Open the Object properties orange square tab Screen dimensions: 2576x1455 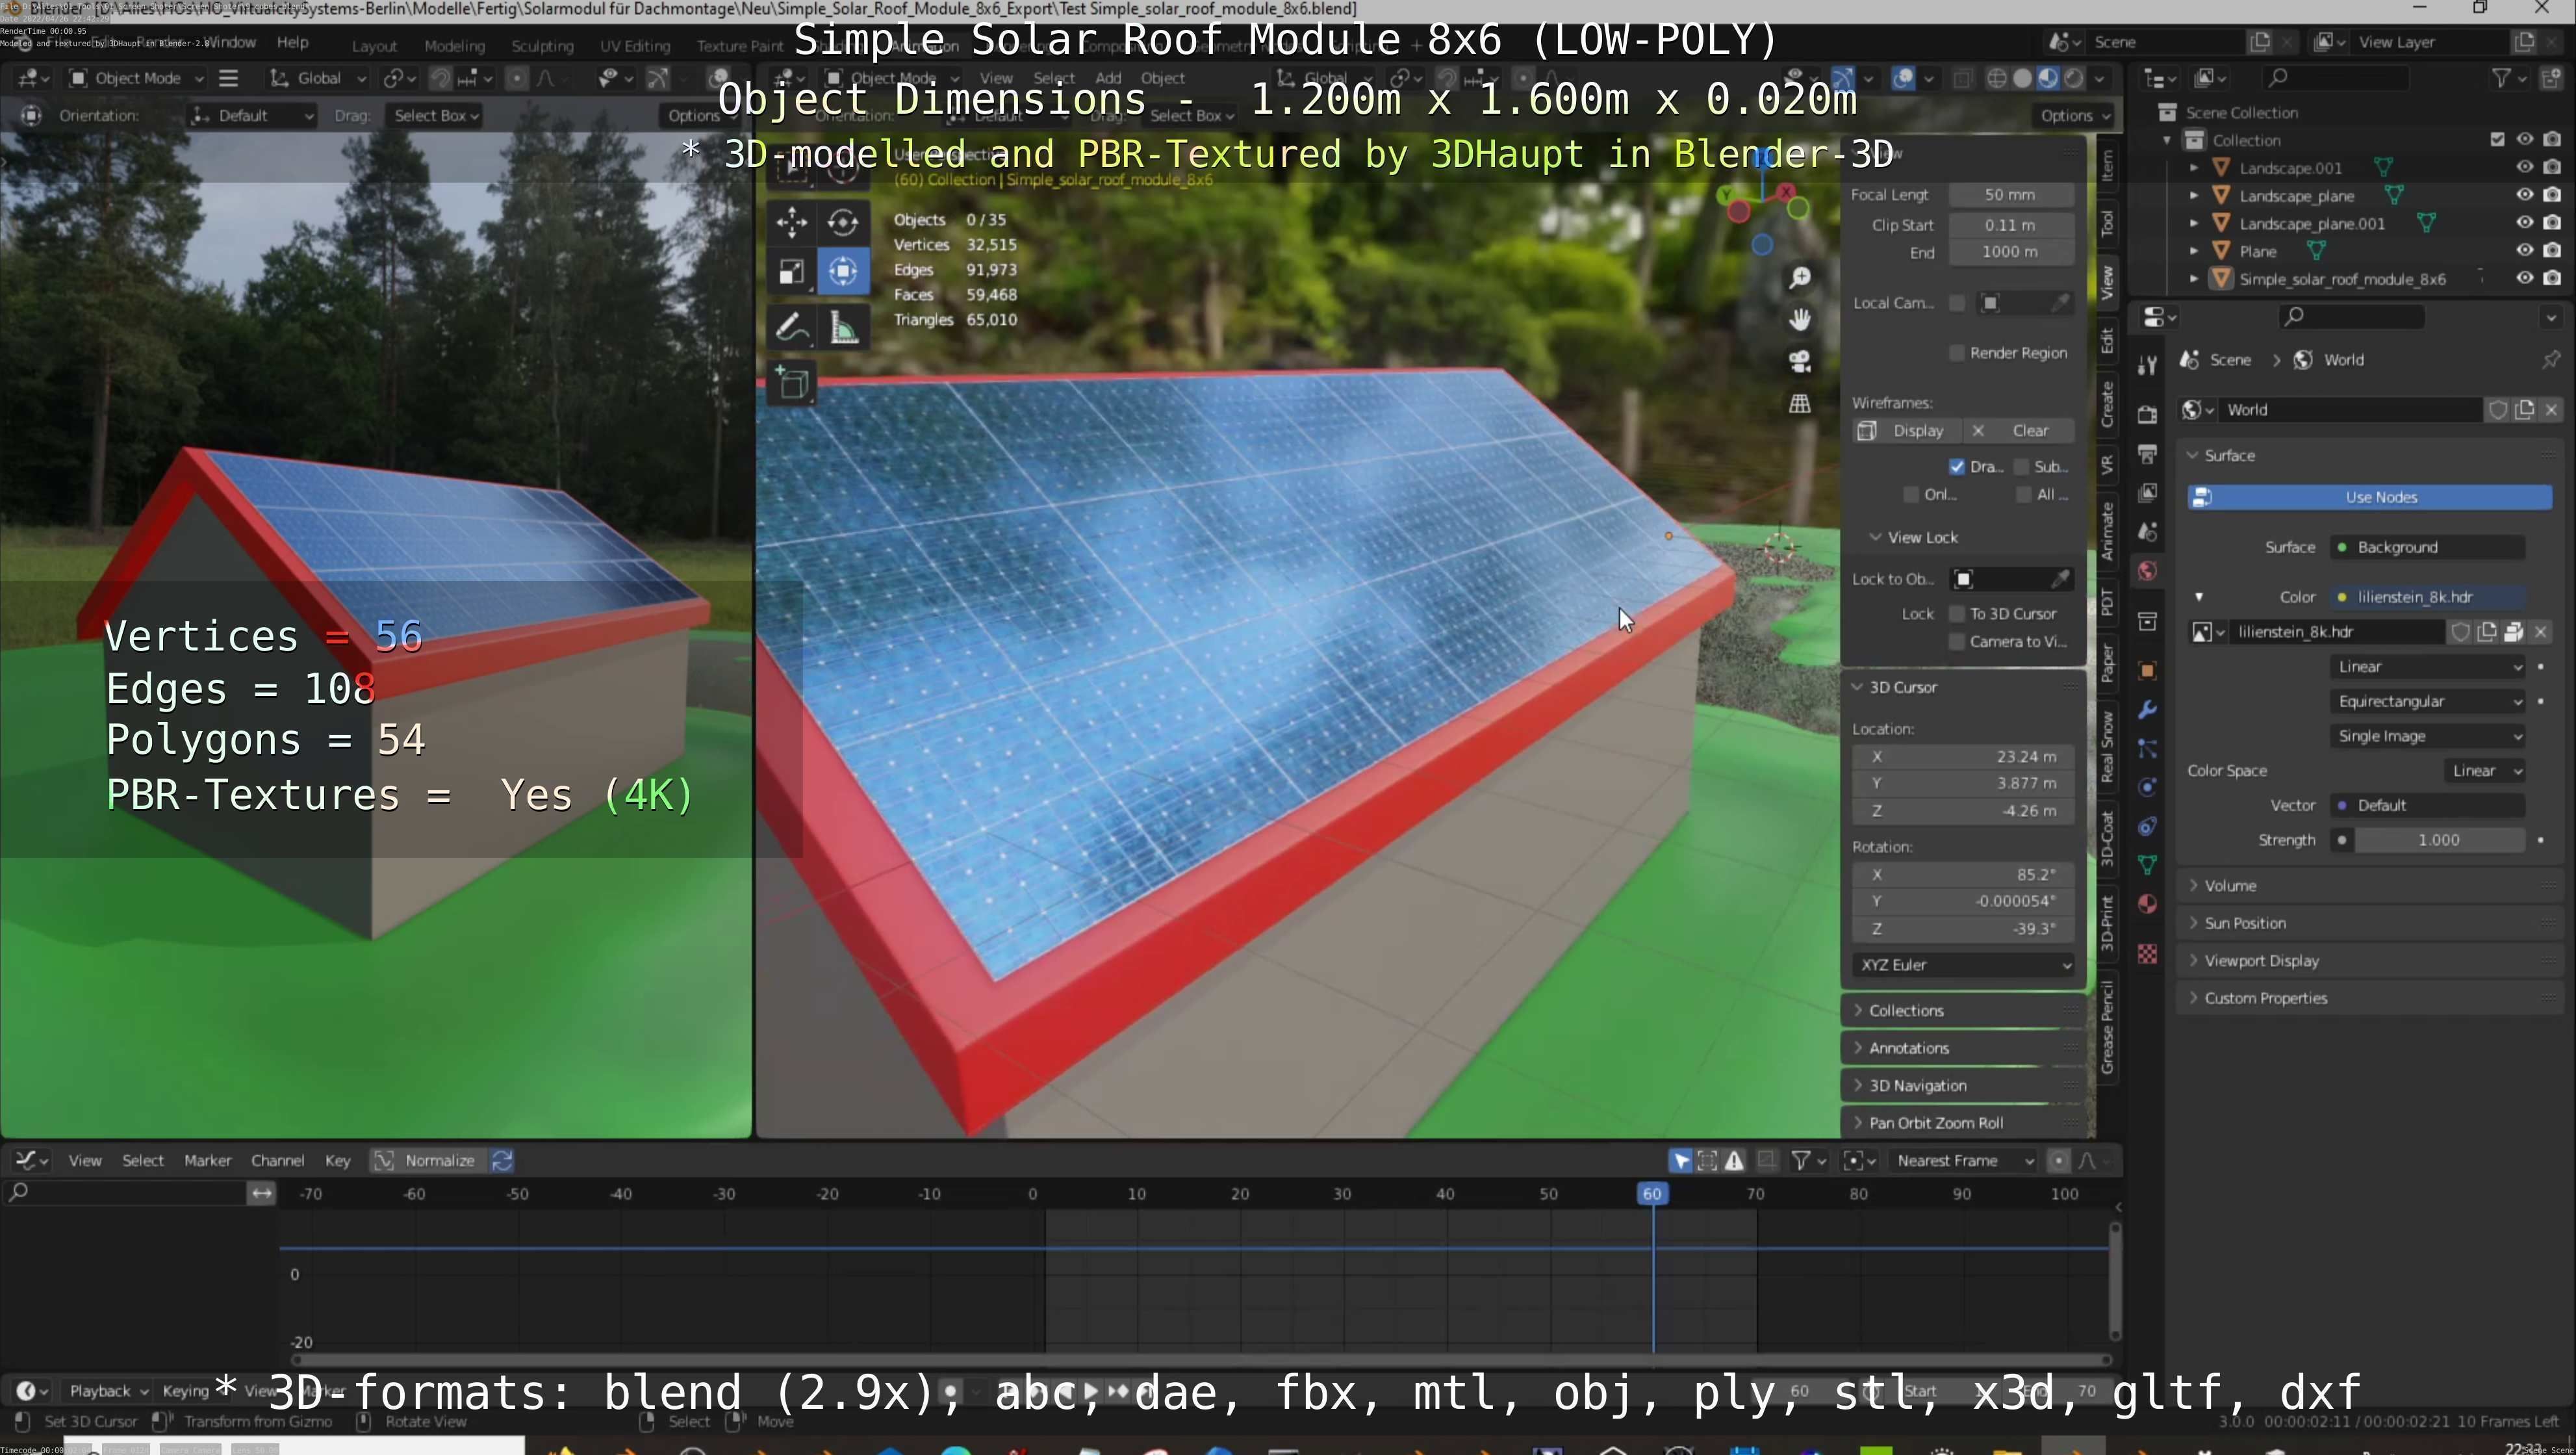[2147, 670]
